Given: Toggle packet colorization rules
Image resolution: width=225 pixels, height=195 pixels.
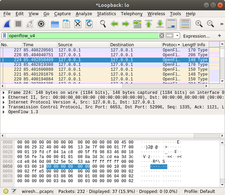Looking at the screenshot, I should (x=185, y=24).
